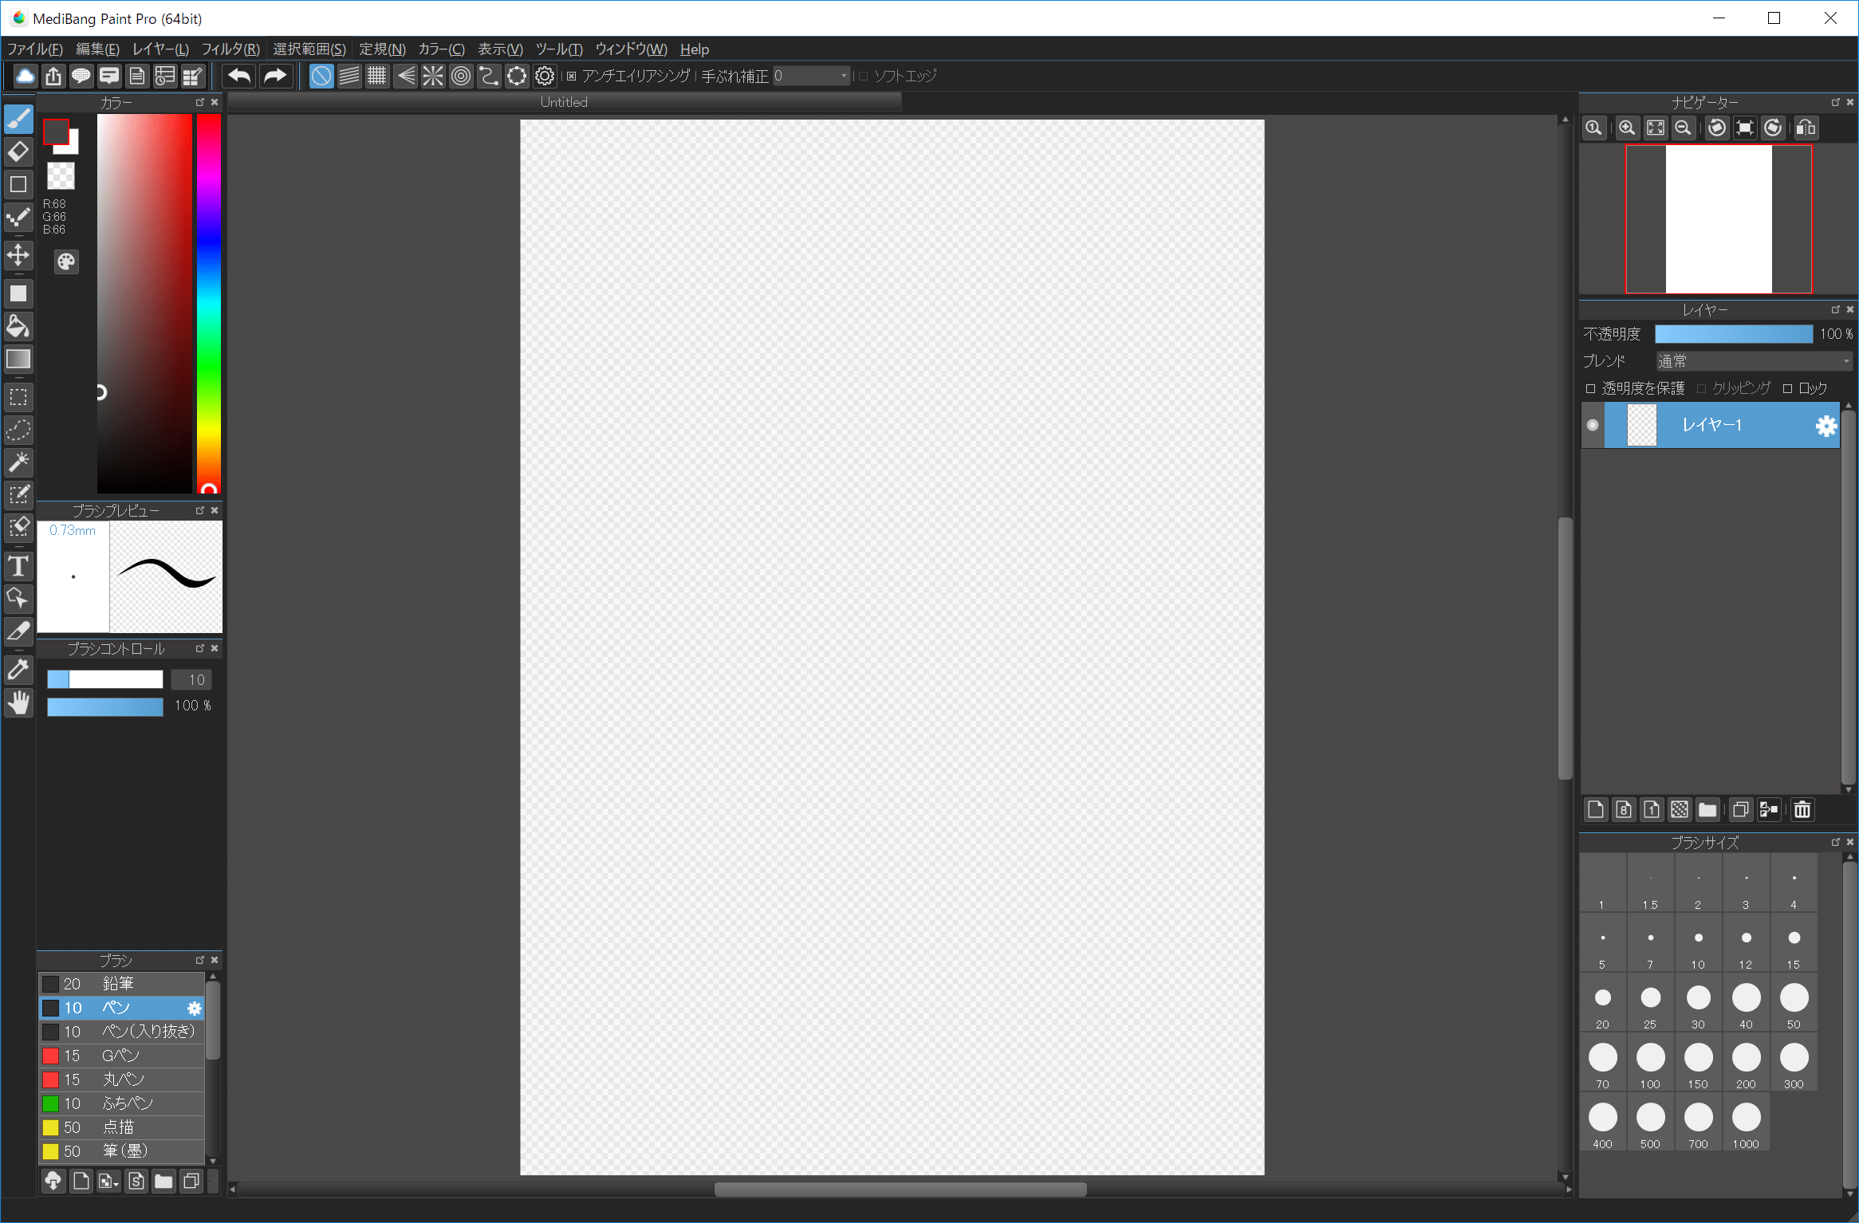This screenshot has width=1859, height=1223.
Task: Select the Fill bucket tool
Action: (x=18, y=327)
